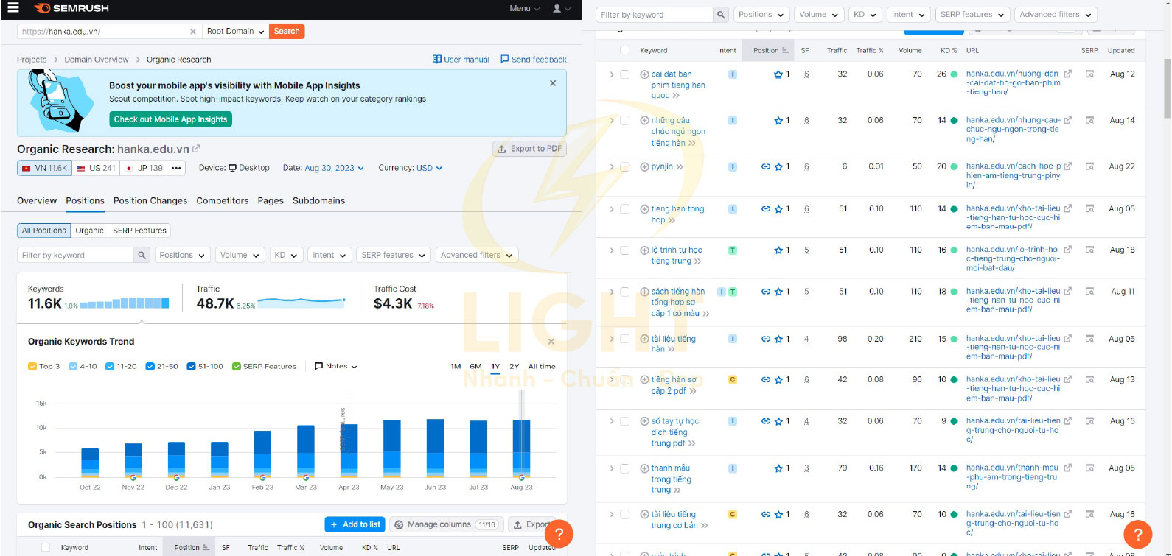View SERP snapshot icon for Aug 22 row
Viewport: 1172px width, 556px height.
(x=1089, y=167)
